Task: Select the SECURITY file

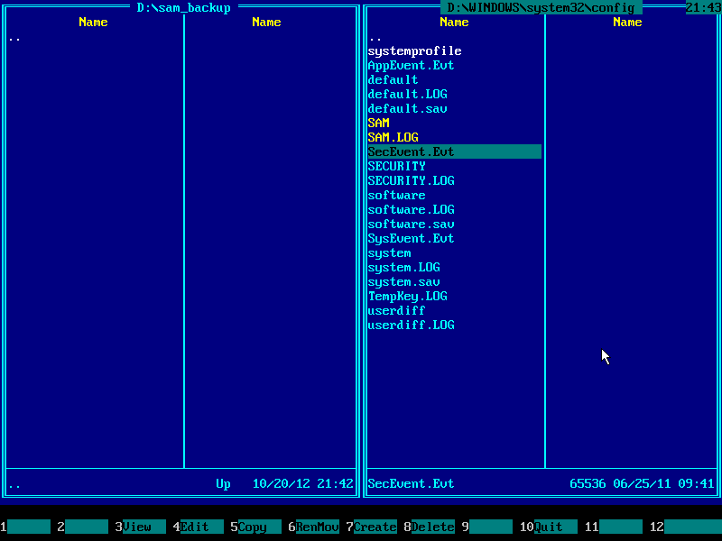Action: pyautogui.click(x=396, y=166)
